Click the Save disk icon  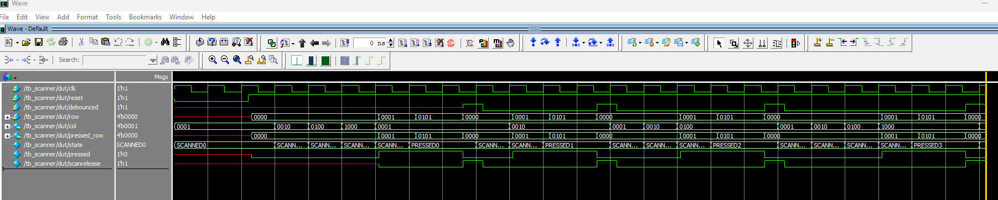tap(39, 42)
